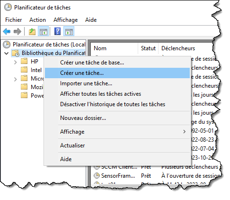Screen dimensions: 230x200
Task: Toggle the console tree pane icon
Action: pyautogui.click(x=44, y=31)
